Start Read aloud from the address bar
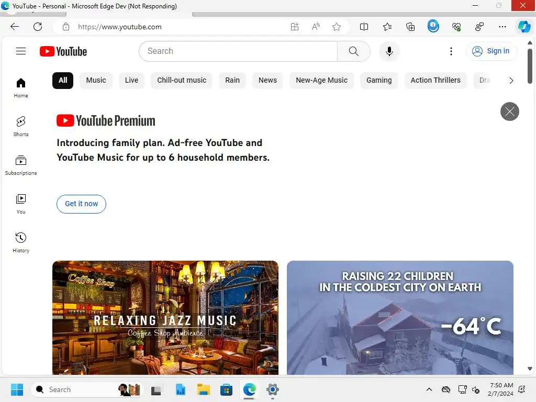536x402 pixels. (316, 27)
